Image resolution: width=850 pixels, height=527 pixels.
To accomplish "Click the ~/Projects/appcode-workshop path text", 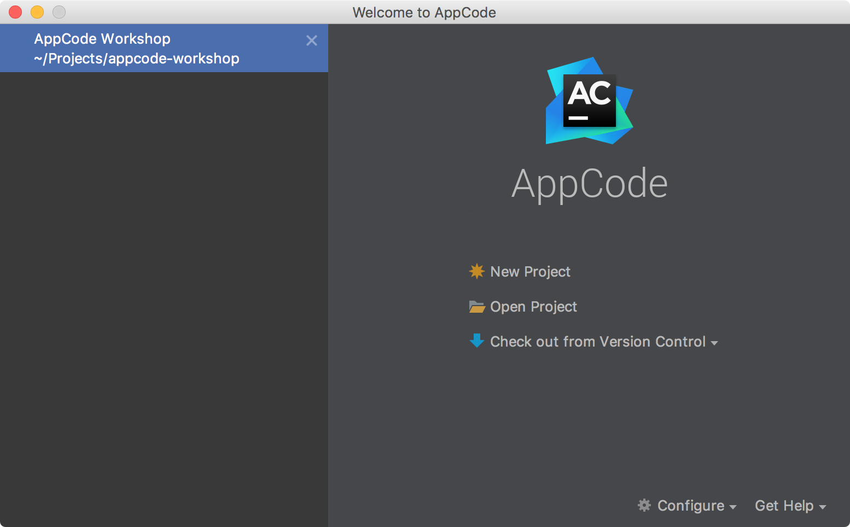I will pos(137,58).
